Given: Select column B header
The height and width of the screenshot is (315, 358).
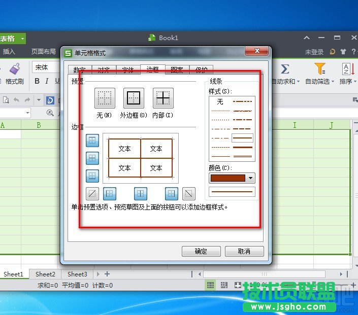Looking at the screenshot, I should [x=39, y=125].
